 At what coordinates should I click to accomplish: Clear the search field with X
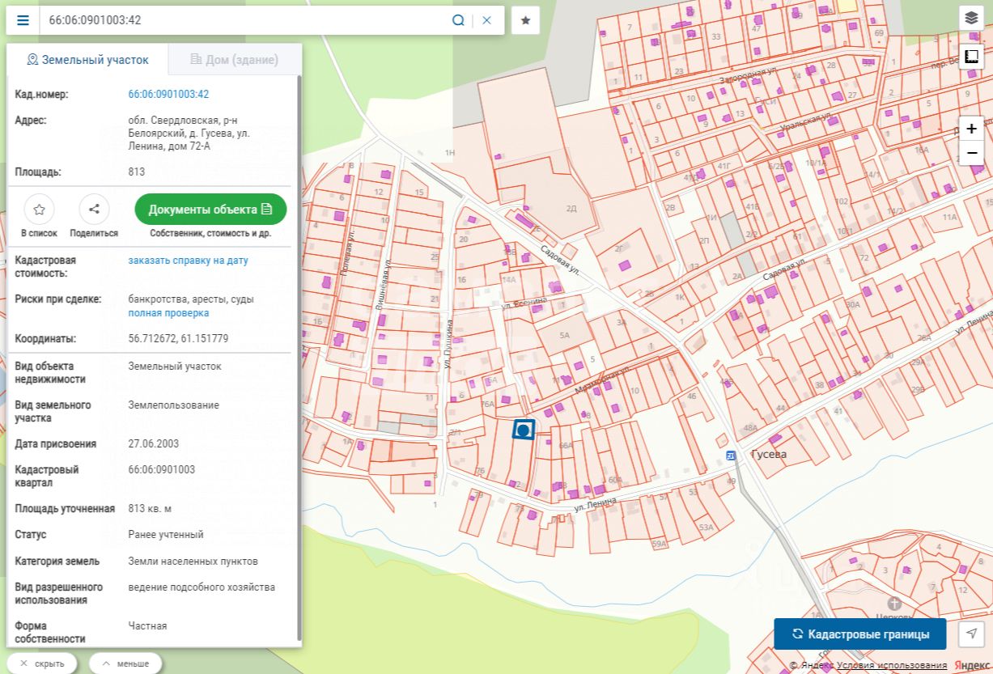tap(486, 20)
